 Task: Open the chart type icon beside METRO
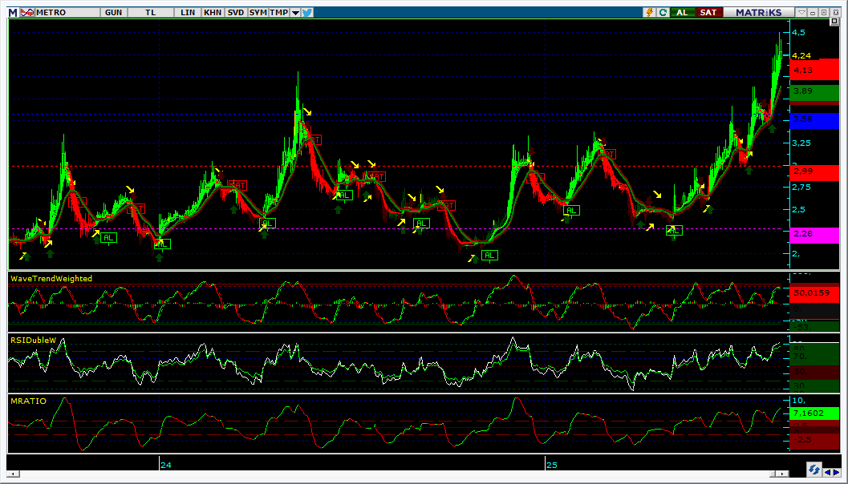pyautogui.click(x=27, y=13)
